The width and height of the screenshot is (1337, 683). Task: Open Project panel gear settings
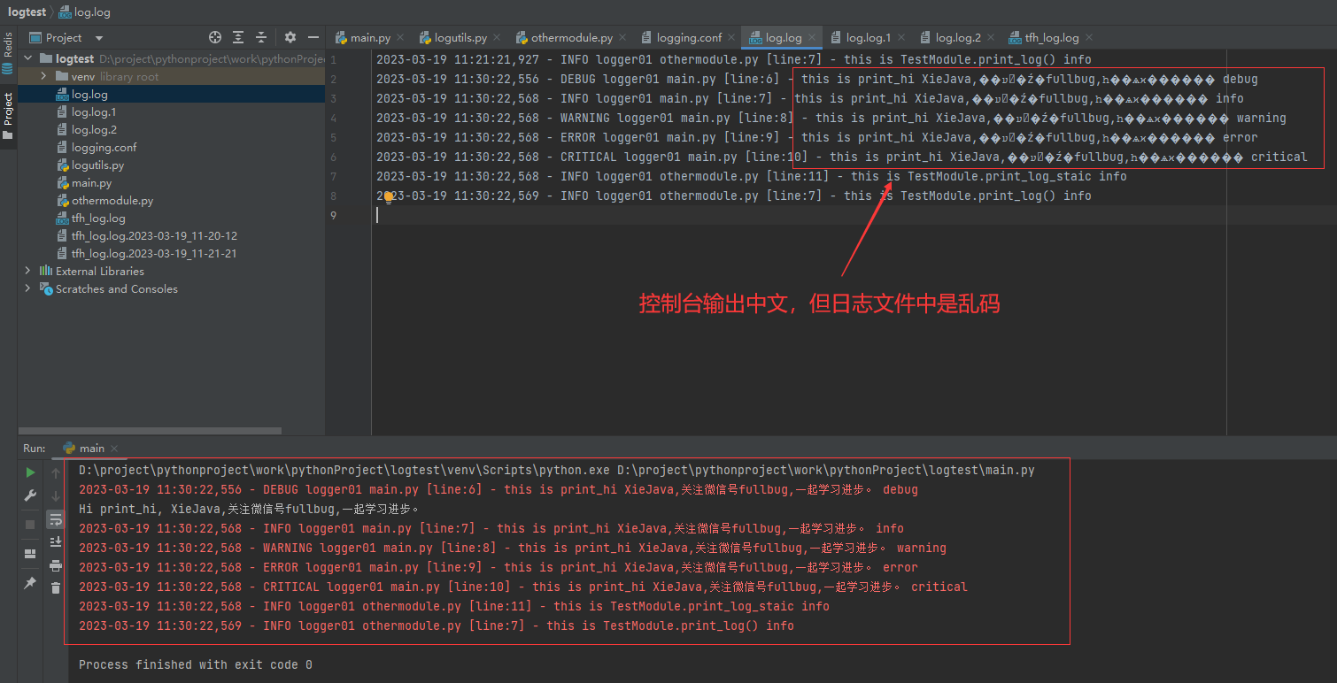tap(290, 37)
